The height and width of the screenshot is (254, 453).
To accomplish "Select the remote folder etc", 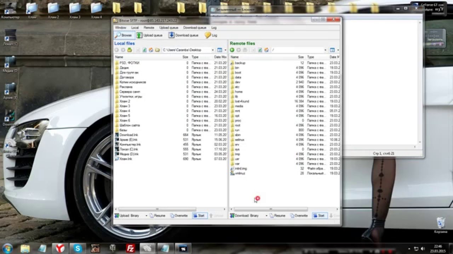I will click(x=237, y=87).
